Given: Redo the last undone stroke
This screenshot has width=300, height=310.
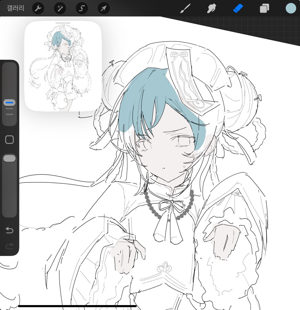Looking at the screenshot, I should 10,246.
